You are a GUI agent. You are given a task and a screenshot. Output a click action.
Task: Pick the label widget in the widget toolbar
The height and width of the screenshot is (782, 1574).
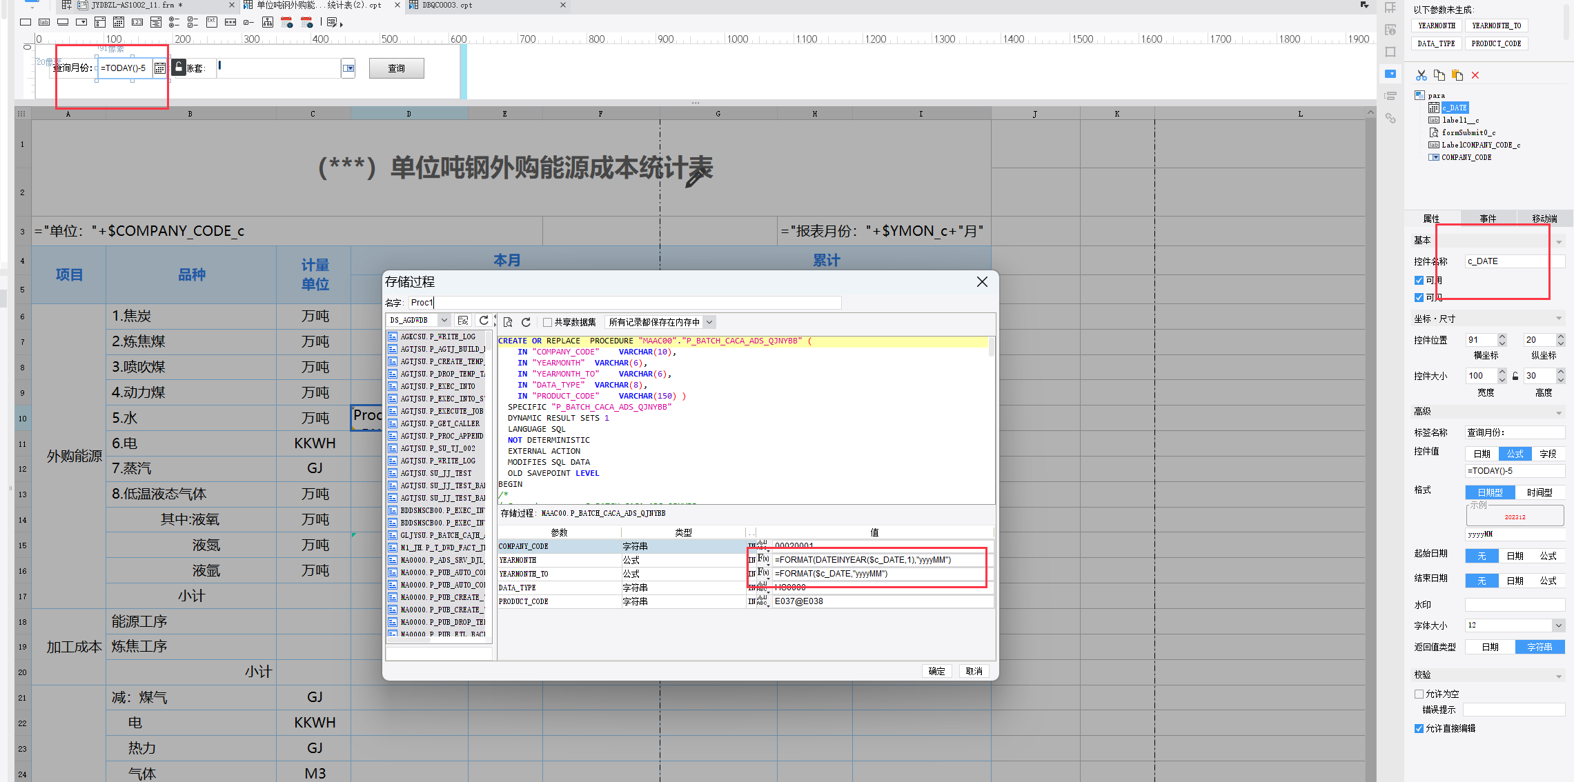pos(44,22)
